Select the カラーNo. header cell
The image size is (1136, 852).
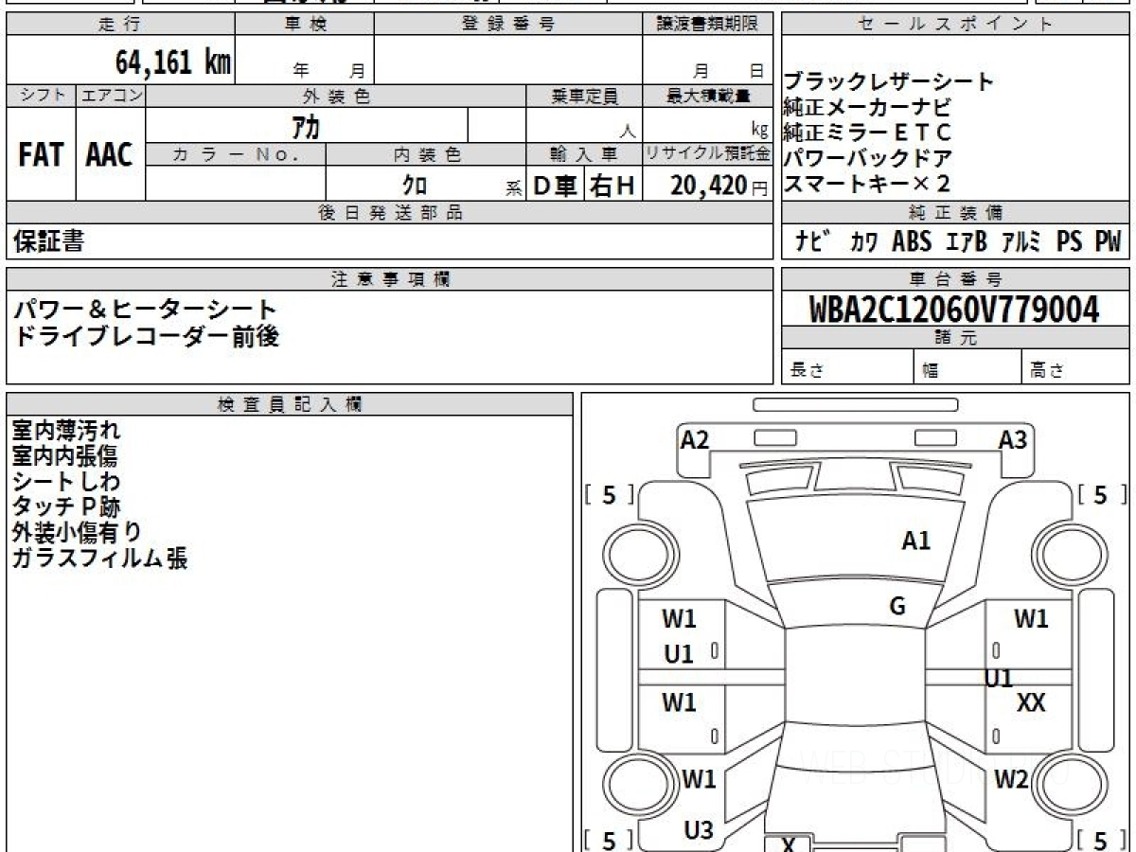(x=236, y=154)
